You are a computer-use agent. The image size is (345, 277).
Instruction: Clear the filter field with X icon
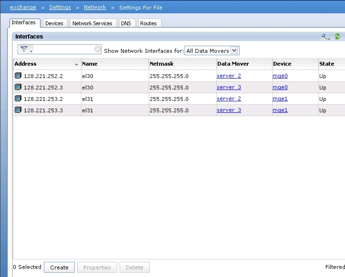click(x=97, y=49)
